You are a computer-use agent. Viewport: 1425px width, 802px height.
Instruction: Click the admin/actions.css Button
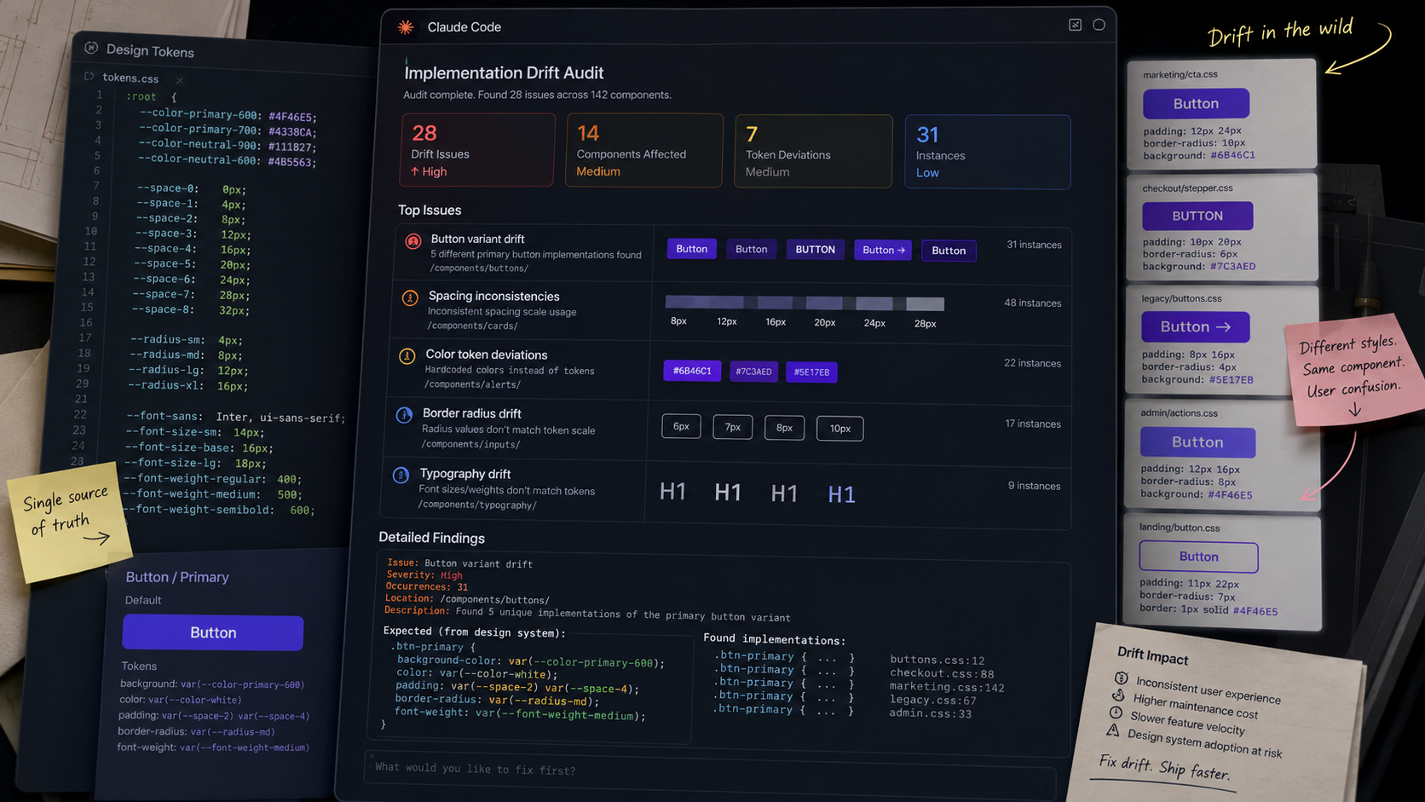(1197, 441)
